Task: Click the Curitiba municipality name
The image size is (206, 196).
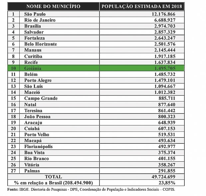Action: point(33,56)
